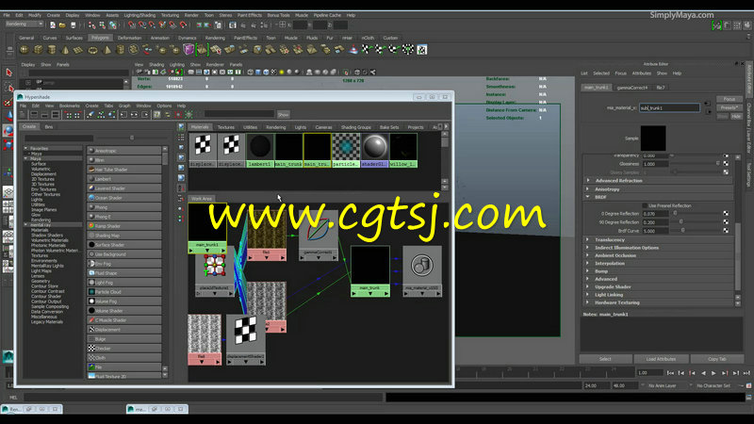The height and width of the screenshot is (424, 754).
Task: Click the black Sample swatch
Action: pos(653,139)
